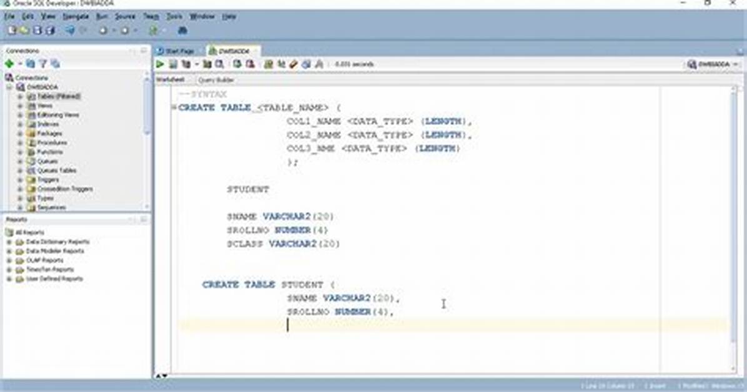Select the Queues Tables tree item
The width and height of the screenshot is (747, 392).
[x=57, y=170]
